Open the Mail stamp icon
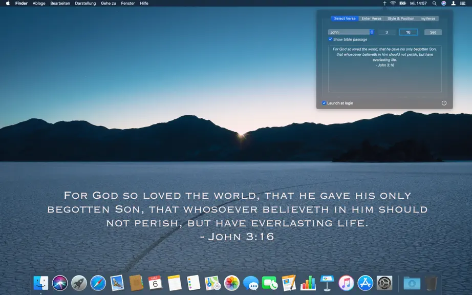 pos(117,283)
